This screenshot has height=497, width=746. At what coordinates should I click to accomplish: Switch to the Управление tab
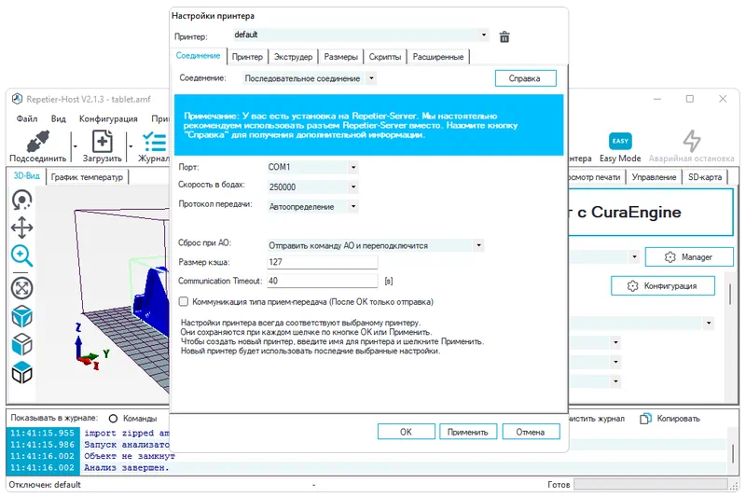[654, 177]
